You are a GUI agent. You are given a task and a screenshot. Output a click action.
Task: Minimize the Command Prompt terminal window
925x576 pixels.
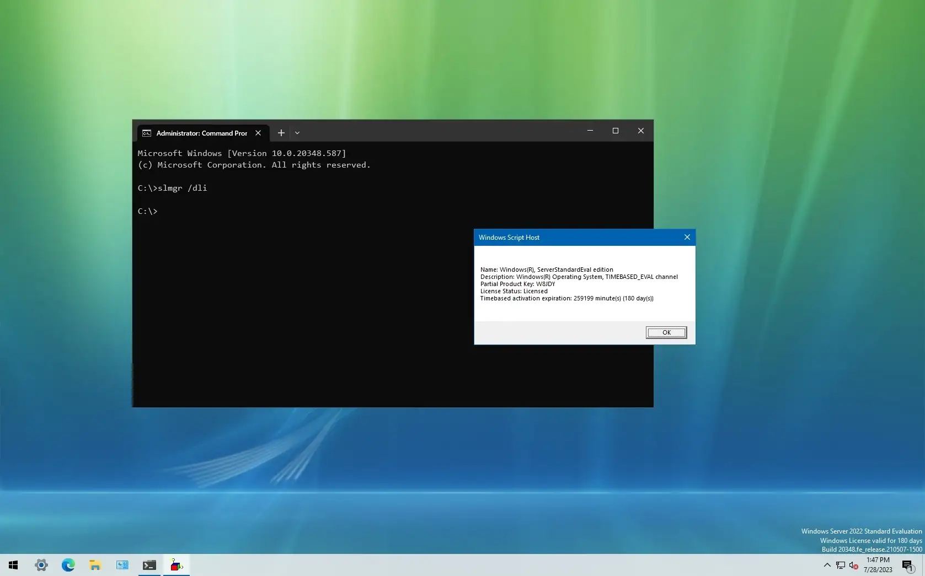point(590,131)
